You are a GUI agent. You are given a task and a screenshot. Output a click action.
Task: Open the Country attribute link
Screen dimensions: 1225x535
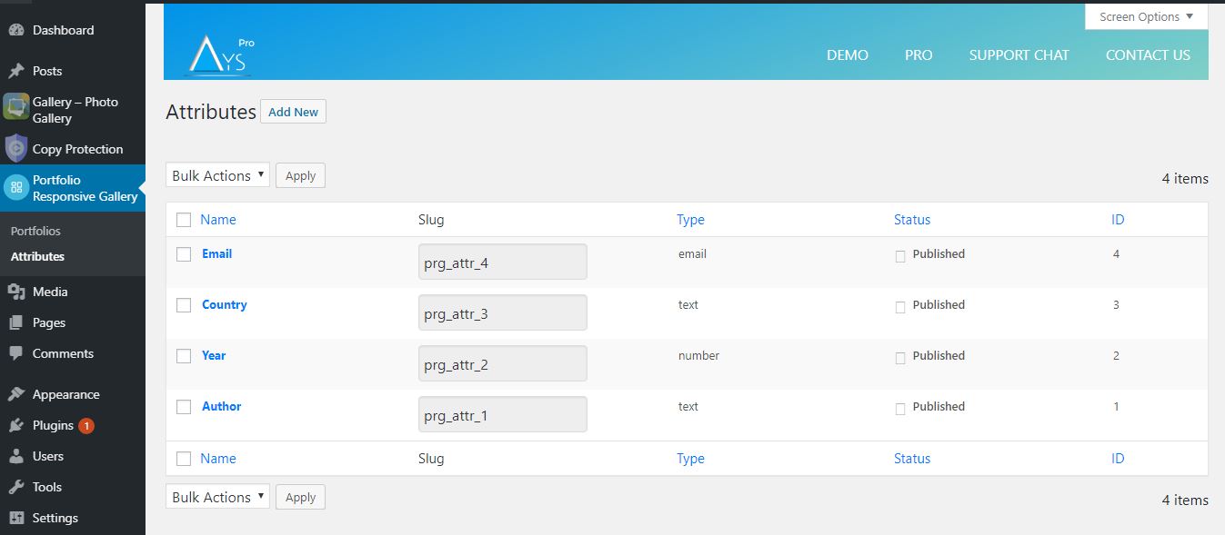click(x=224, y=304)
